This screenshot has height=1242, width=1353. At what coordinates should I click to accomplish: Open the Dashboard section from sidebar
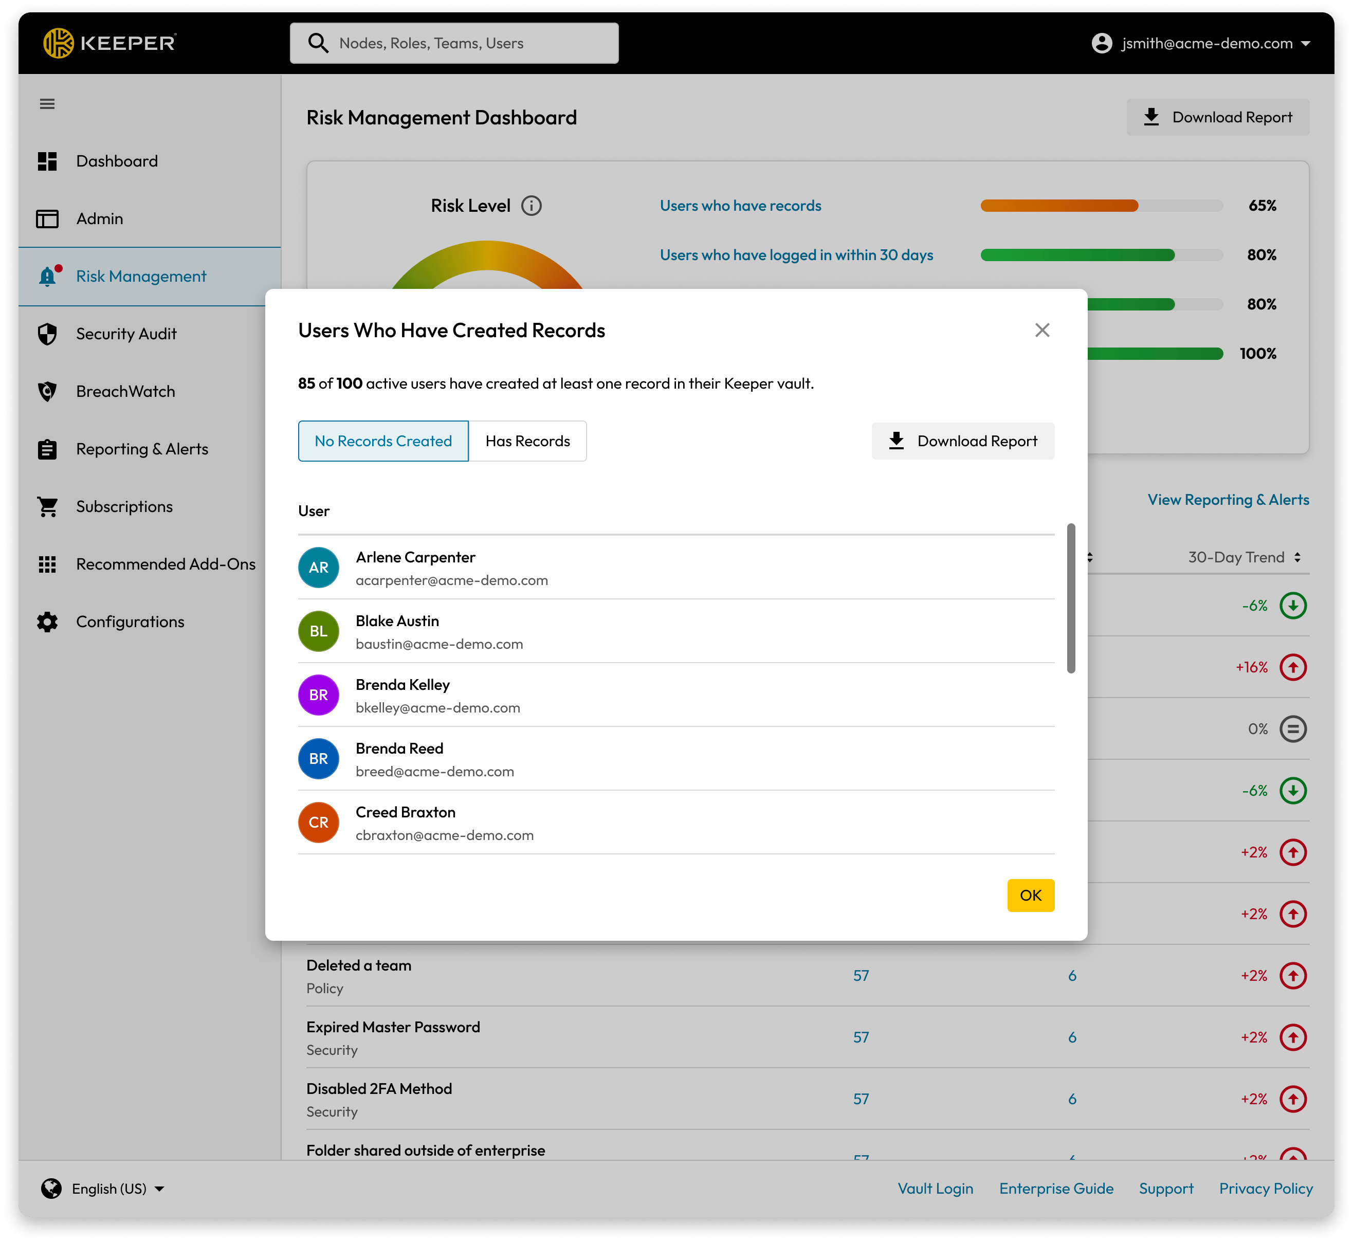tap(118, 160)
